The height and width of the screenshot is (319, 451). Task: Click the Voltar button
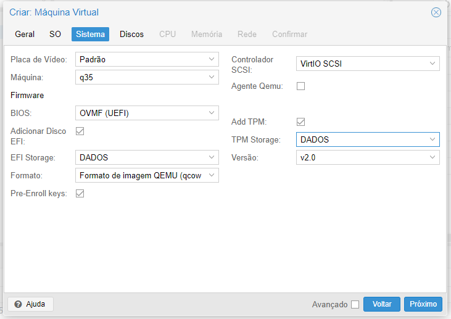[x=382, y=304]
